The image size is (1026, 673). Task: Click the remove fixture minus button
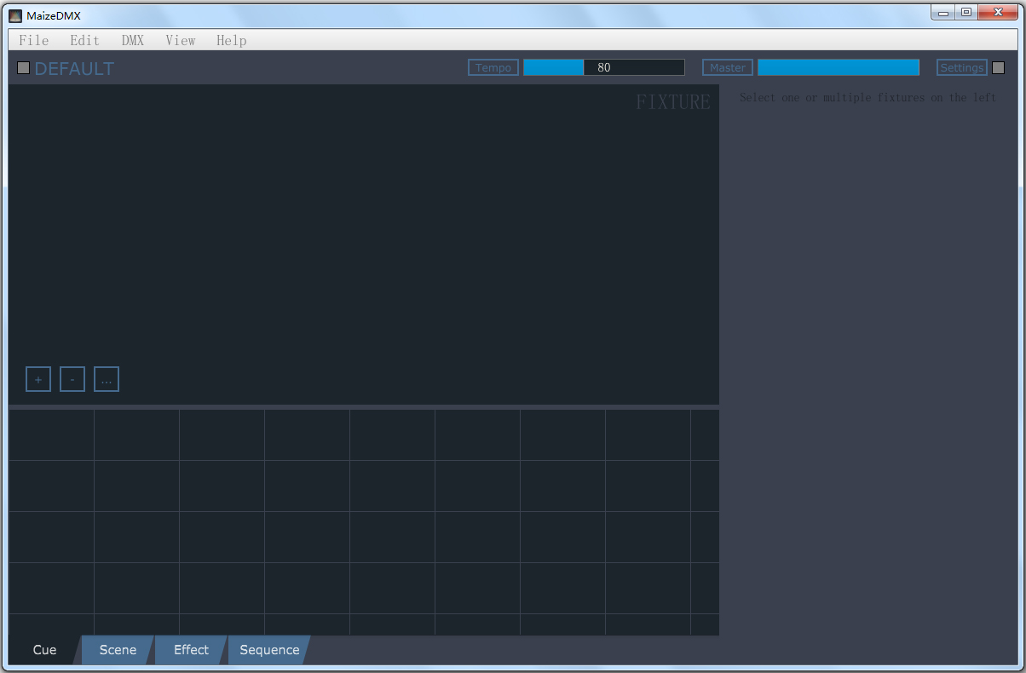(72, 379)
